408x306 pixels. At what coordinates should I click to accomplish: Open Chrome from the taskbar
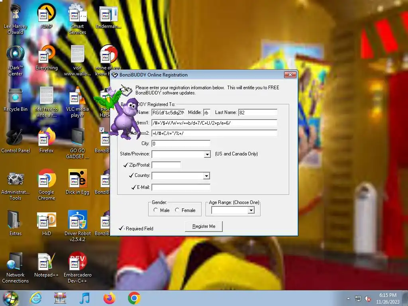coord(134,298)
